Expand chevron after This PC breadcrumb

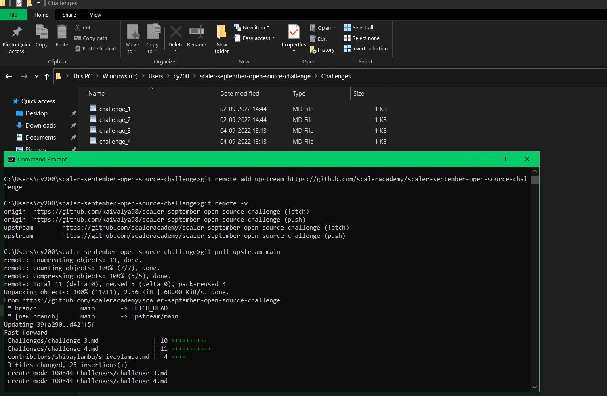point(97,76)
